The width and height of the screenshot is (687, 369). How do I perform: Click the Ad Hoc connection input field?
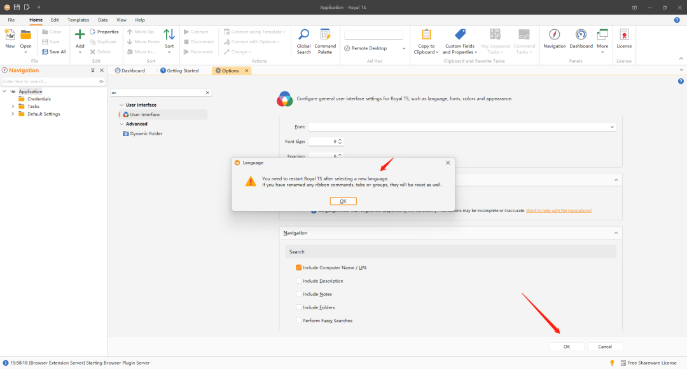(374, 35)
